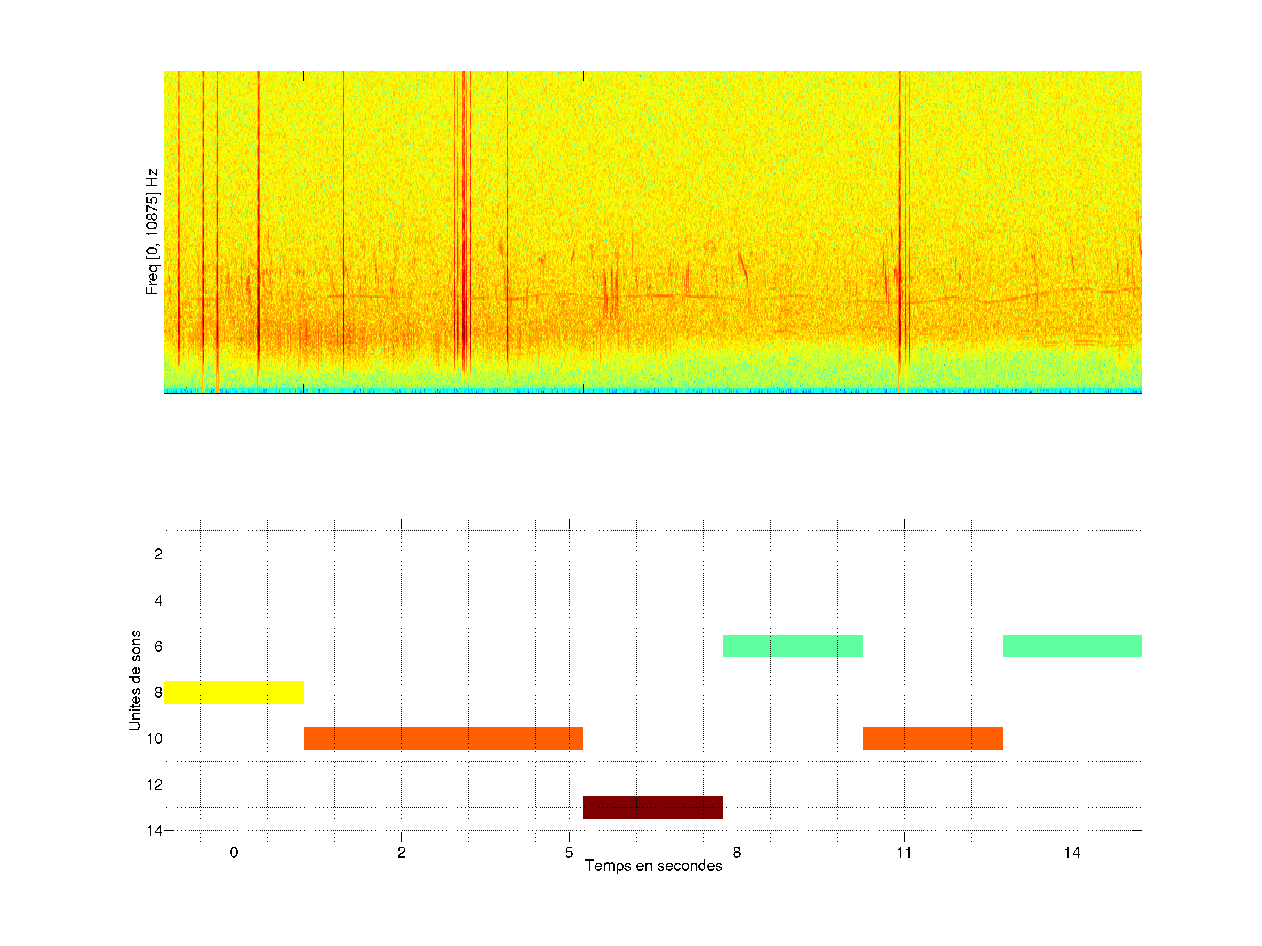Click the y-axis tick label 12
The width and height of the screenshot is (1262, 946).
pos(155,785)
